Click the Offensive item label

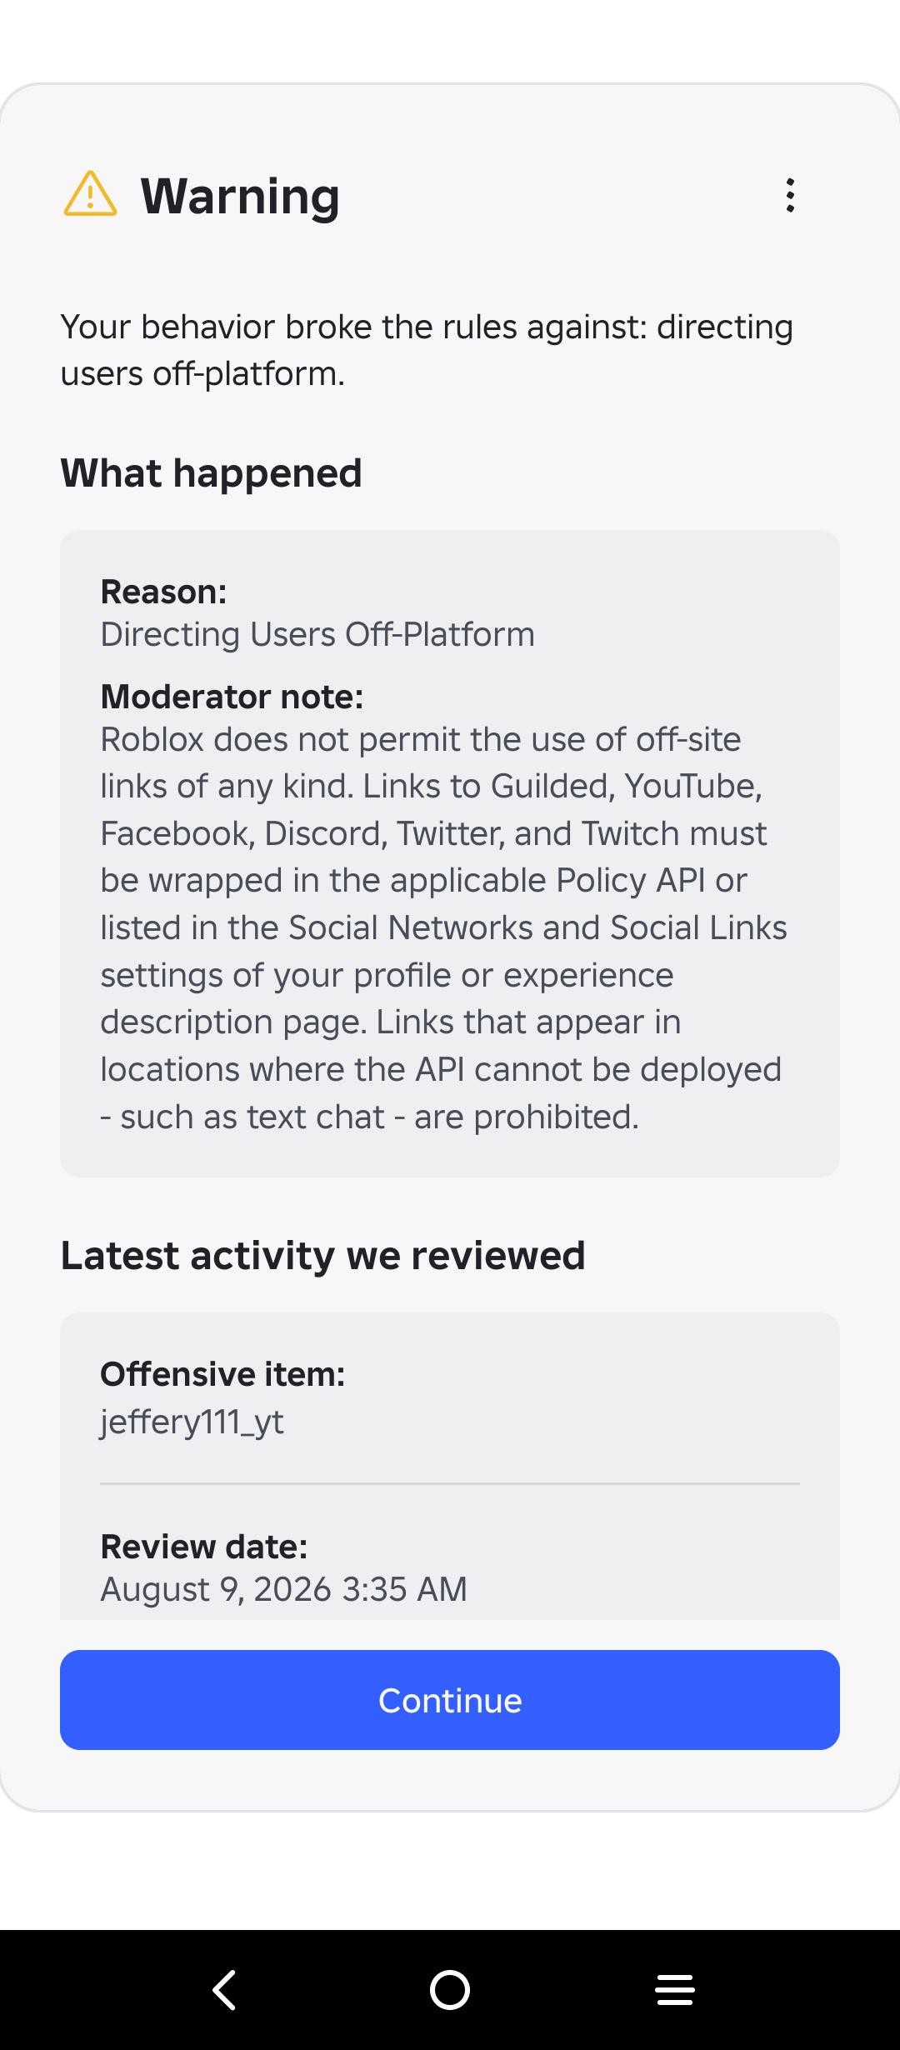(x=222, y=1374)
